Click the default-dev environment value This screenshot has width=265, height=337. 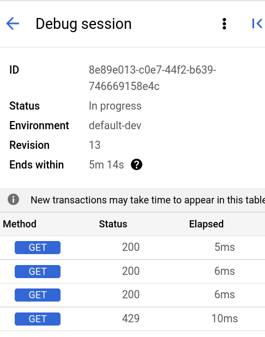115,125
